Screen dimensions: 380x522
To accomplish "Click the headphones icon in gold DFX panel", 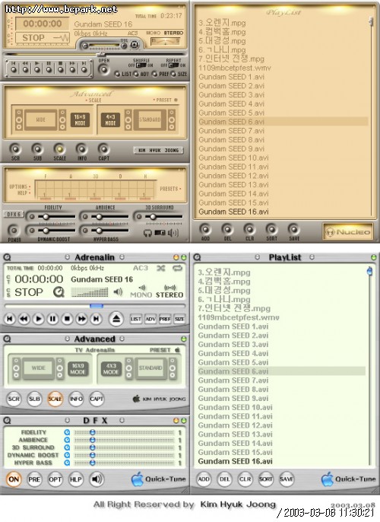I will click(x=147, y=233).
